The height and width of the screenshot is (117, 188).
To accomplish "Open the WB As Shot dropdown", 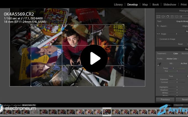I will click(x=184, y=64).
